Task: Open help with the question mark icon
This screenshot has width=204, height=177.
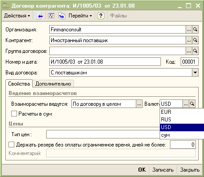Action: coord(101,16)
